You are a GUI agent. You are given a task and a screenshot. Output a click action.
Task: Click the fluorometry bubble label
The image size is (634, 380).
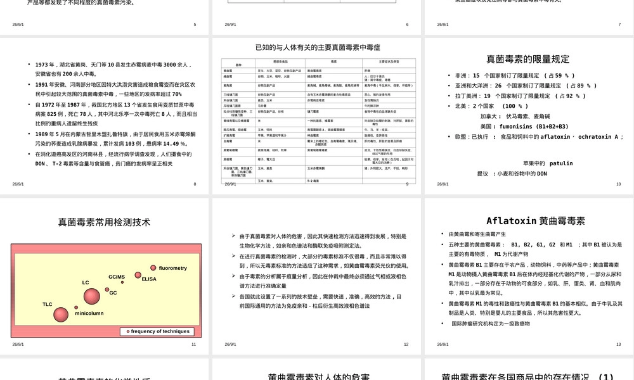[172, 268]
